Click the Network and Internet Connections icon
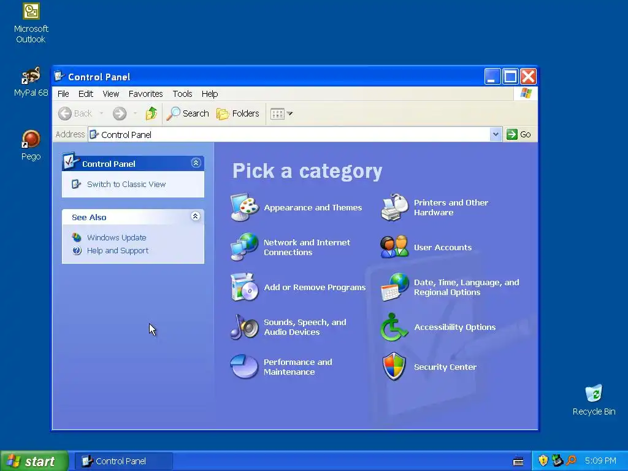This screenshot has width=628, height=471. [245, 247]
